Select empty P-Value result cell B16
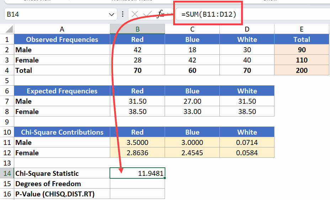The image size is (330, 200). 137,194
